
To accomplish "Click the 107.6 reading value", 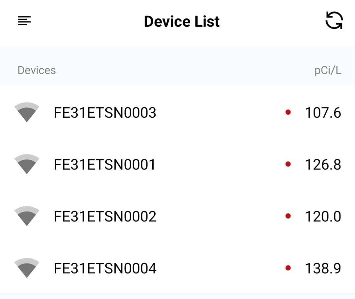I will [x=323, y=112].
